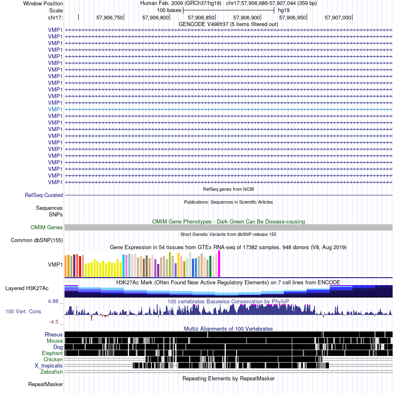Click the 'Human Feb. 2009 (GRCh37/hg19)' assembly text
The height and width of the screenshot is (394, 393).
click(x=181, y=3)
